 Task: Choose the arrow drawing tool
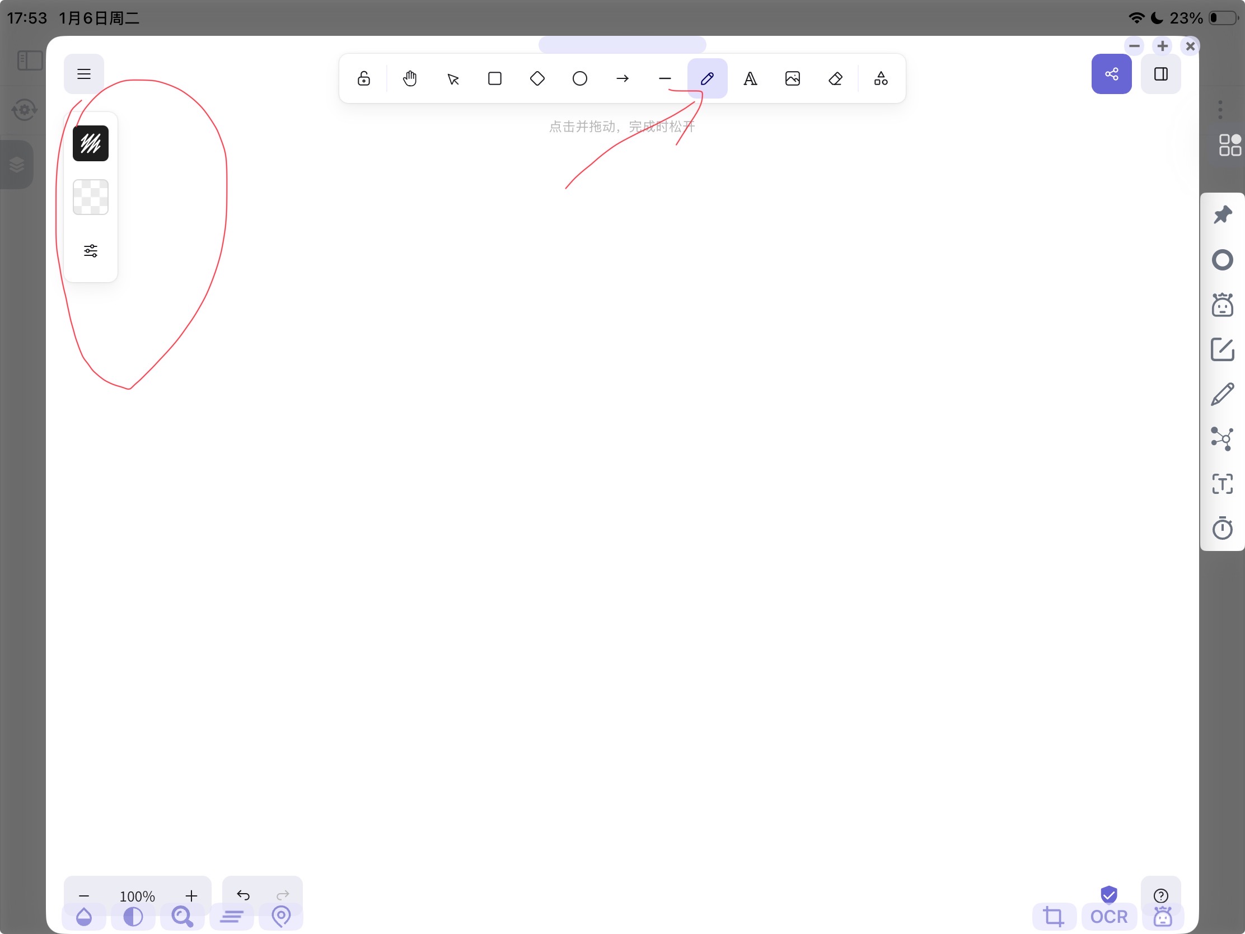622,78
